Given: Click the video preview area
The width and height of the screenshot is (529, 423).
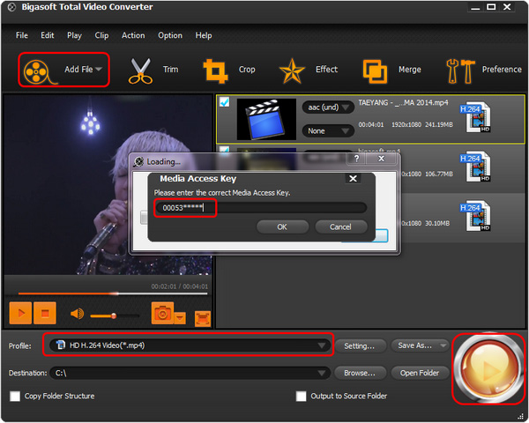Looking at the screenshot, I should [x=108, y=184].
